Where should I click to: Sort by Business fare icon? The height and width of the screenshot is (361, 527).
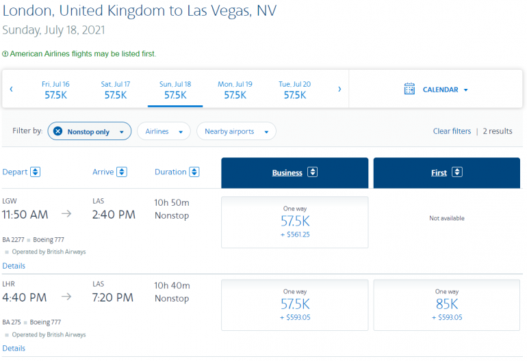coord(312,172)
